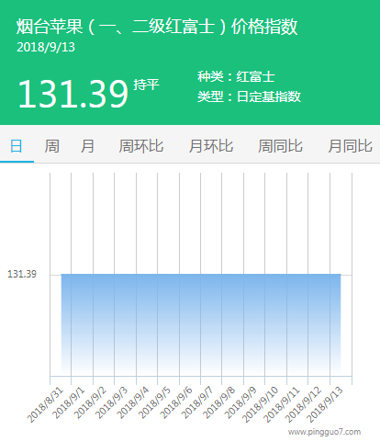
Task: Click the www.pingguo7.com watermark link
Action: click(324, 432)
